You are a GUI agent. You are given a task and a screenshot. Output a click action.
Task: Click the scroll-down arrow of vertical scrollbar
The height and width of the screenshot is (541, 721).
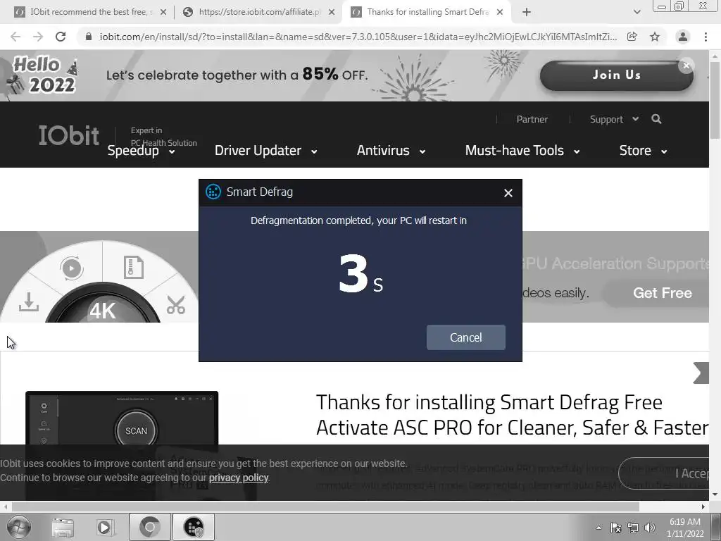click(x=715, y=495)
